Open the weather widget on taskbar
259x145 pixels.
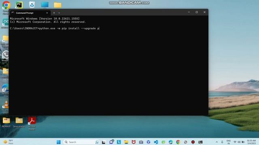(x=8, y=142)
